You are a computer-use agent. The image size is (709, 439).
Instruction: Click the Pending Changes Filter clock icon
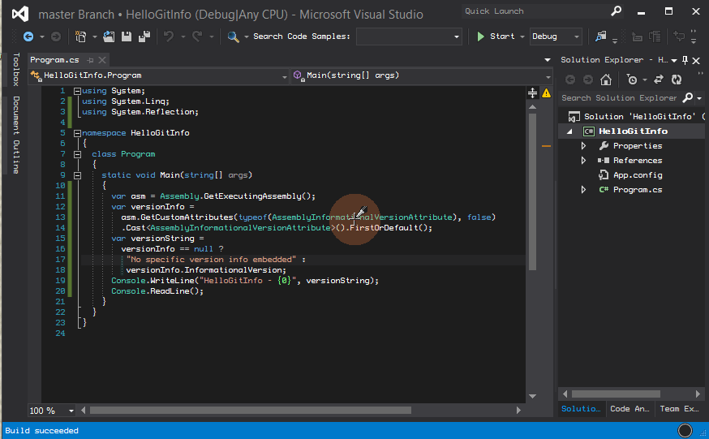632,80
